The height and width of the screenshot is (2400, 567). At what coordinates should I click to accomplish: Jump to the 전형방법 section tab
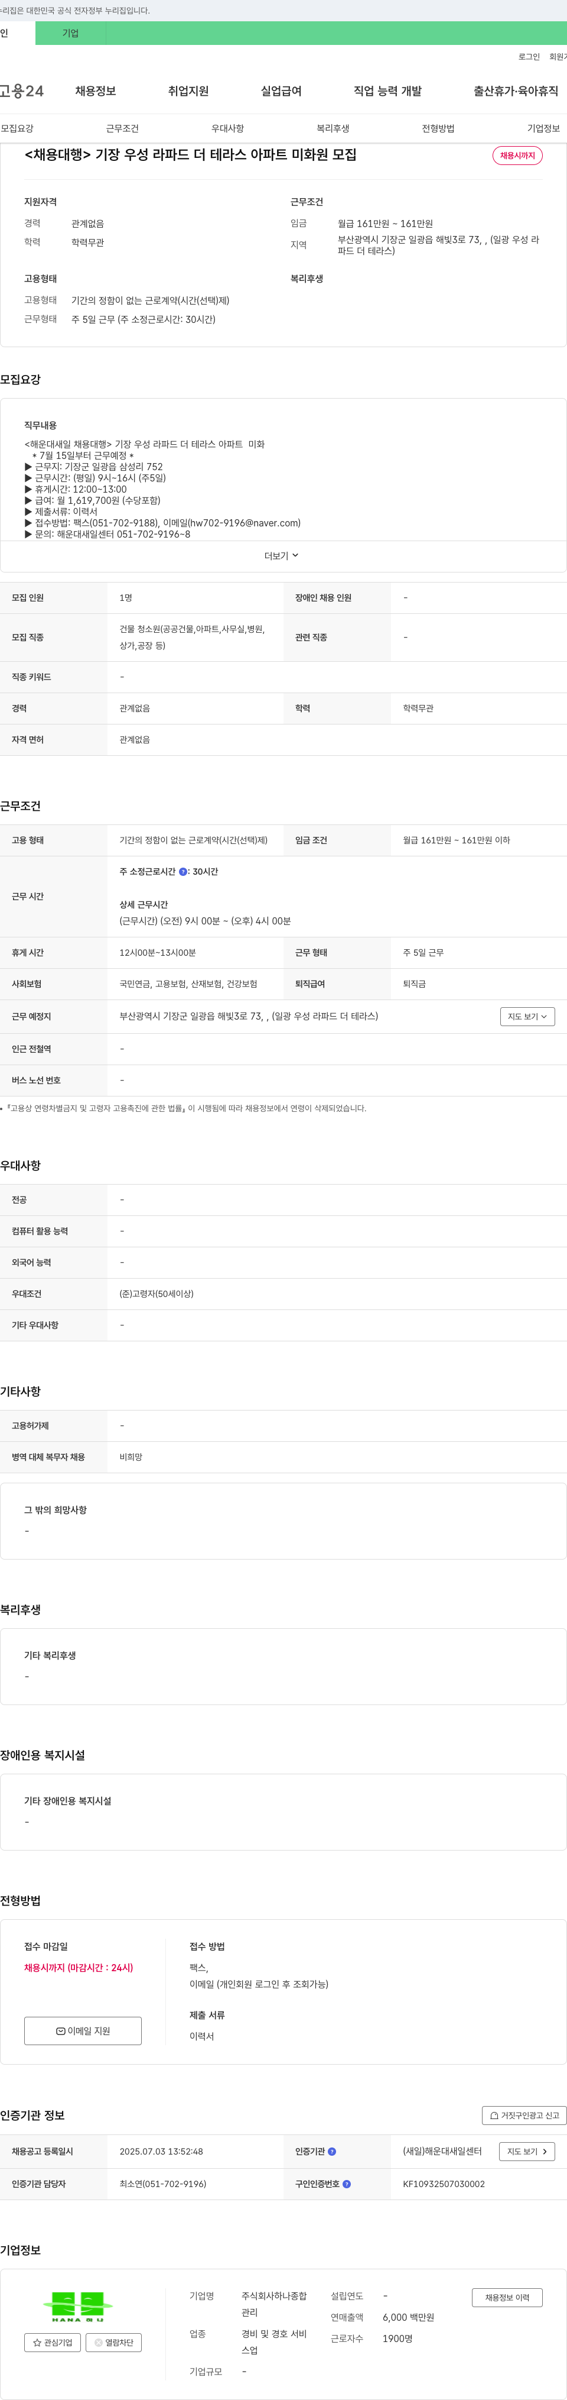click(438, 128)
